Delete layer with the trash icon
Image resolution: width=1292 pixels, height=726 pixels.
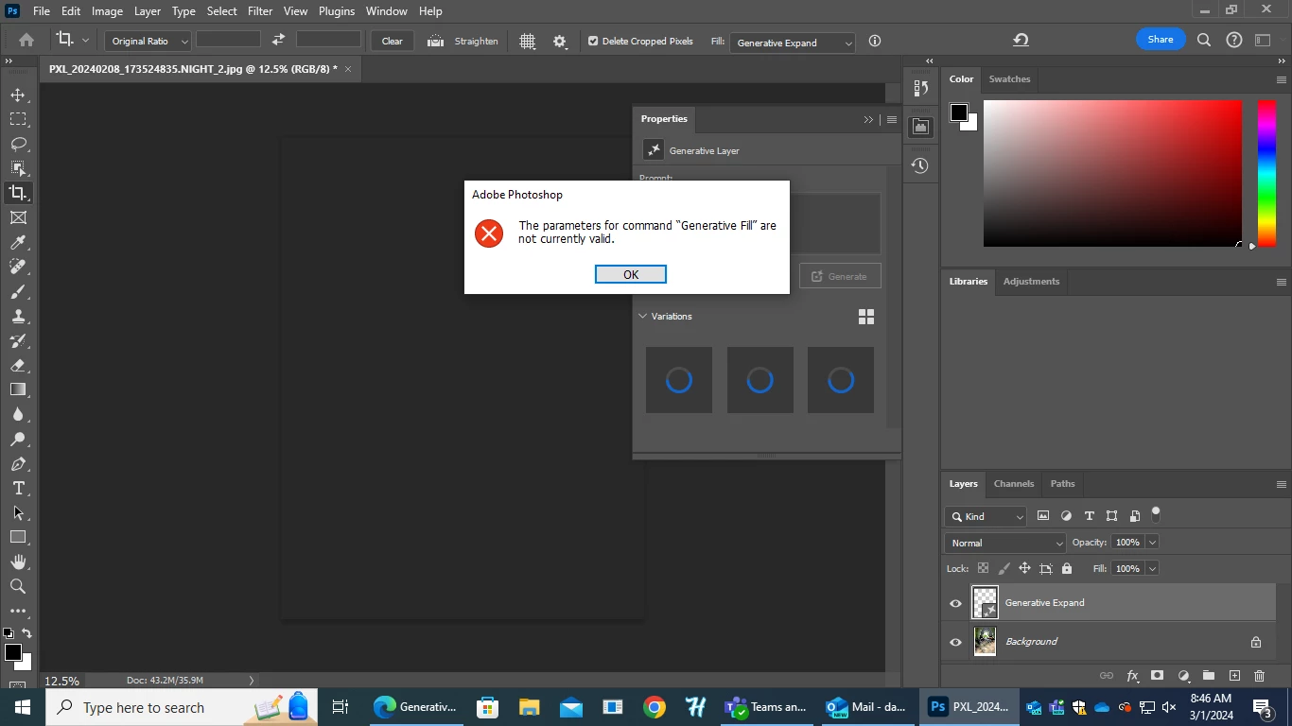1259,675
